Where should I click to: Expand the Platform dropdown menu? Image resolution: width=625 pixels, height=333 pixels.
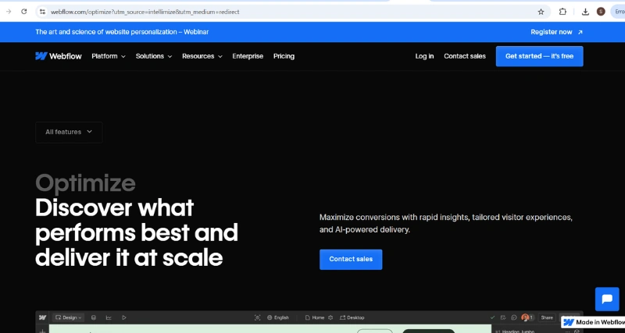pos(108,56)
